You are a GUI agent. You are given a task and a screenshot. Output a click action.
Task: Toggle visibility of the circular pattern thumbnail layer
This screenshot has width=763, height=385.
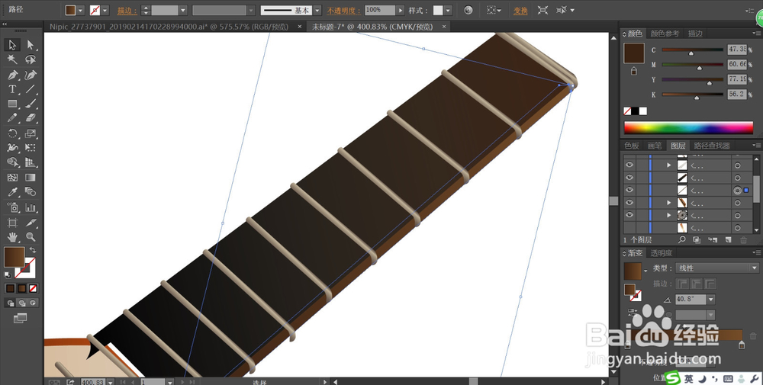(629, 215)
